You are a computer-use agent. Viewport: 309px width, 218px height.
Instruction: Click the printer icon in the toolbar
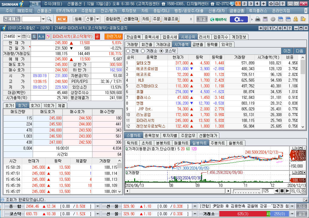coord(257,19)
